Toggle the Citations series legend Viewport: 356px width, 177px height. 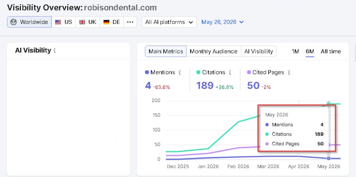(211, 72)
